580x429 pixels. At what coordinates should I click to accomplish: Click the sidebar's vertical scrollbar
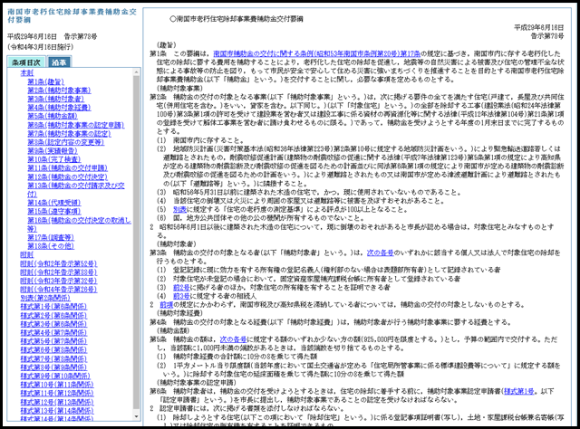pyautogui.click(x=135, y=226)
